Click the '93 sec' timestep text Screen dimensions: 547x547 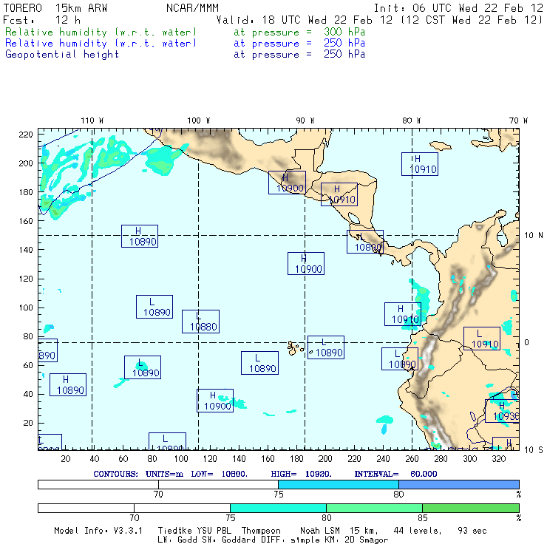pos(472,531)
